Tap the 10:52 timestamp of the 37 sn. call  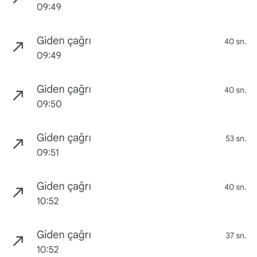pos(48,250)
